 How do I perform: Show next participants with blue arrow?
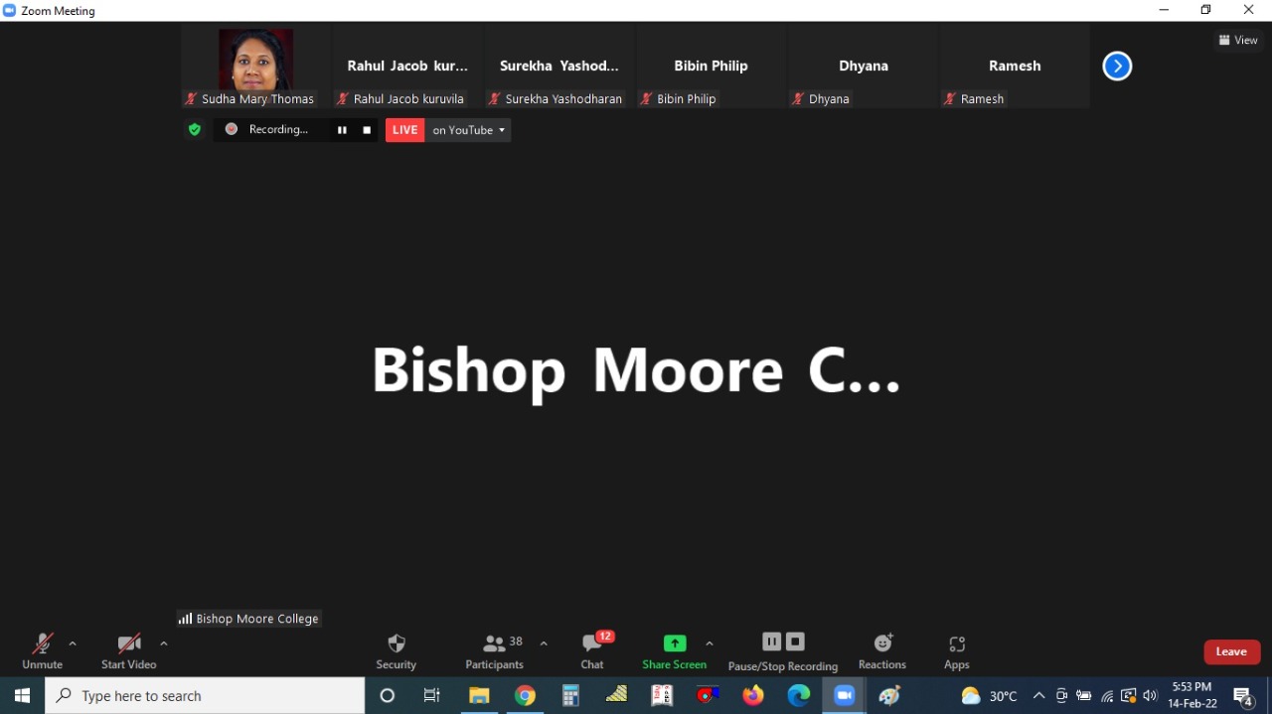pyautogui.click(x=1117, y=67)
